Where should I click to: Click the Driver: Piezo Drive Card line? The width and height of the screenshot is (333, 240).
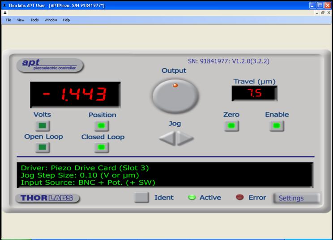(x=85, y=168)
